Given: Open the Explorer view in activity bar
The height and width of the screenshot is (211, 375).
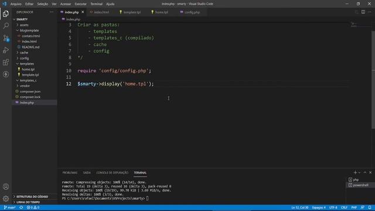Looking at the screenshot, I should [x=6, y=13].
